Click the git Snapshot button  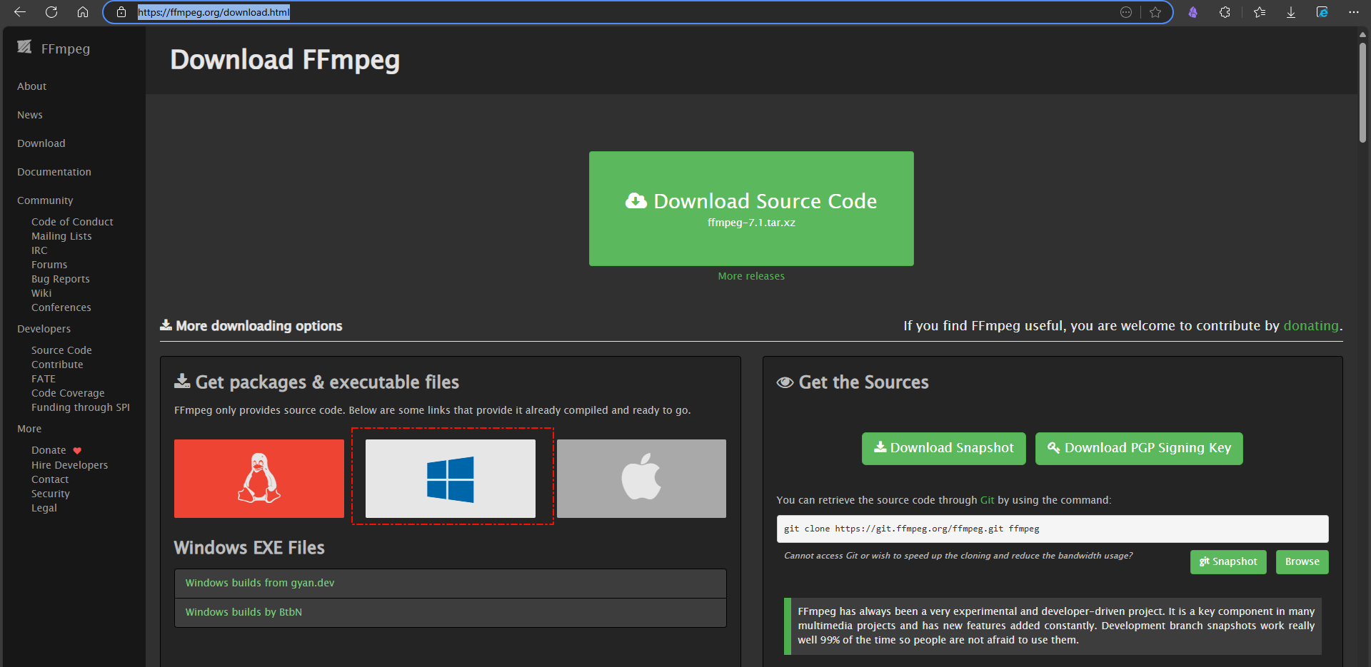tap(1228, 561)
